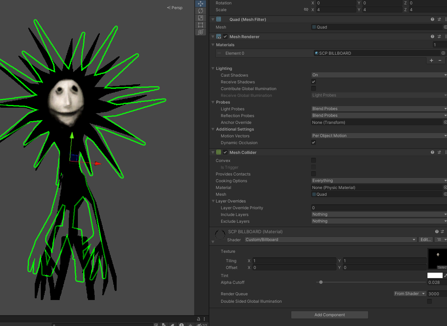447x326 pixels.
Task: Open the Include Layers dropdown
Action: pyautogui.click(x=379, y=214)
